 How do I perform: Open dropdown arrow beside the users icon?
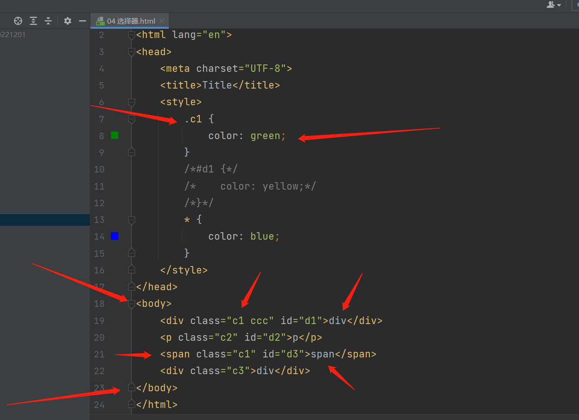pos(559,5)
